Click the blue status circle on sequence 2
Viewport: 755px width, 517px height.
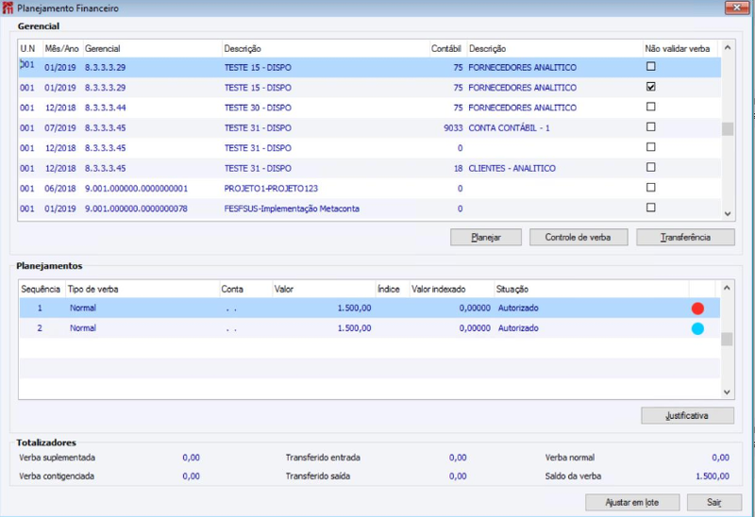tap(697, 328)
